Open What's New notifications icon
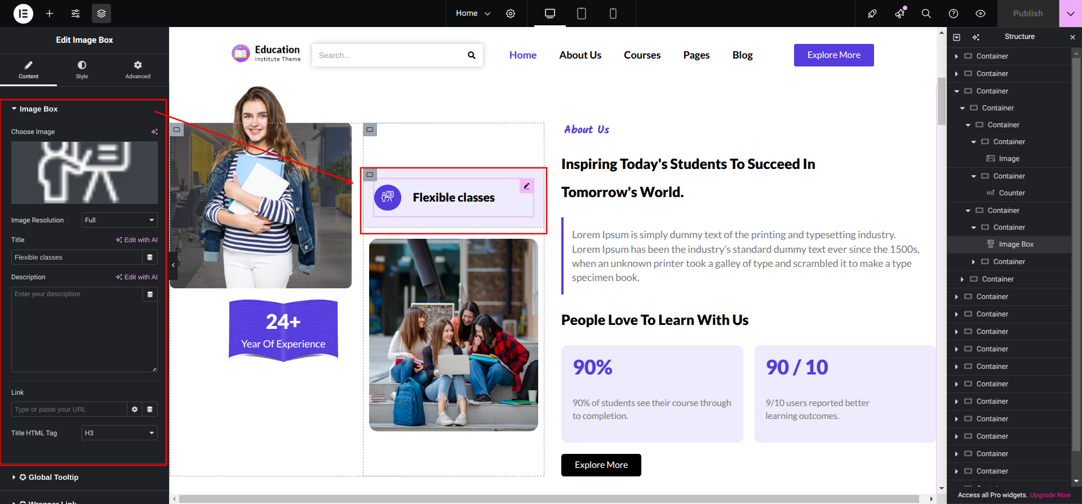This screenshot has height=504, width=1082. pyautogui.click(x=899, y=14)
